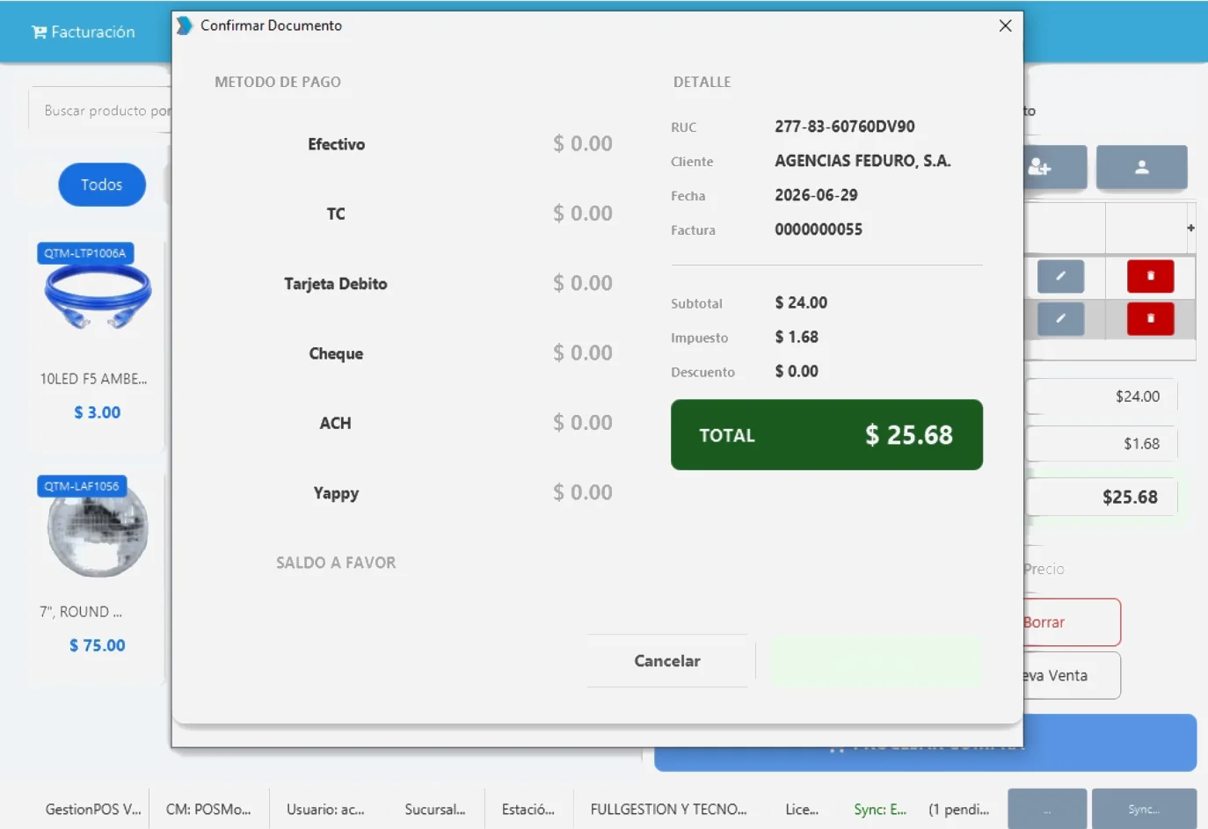Screen dimensions: 1208x829
Task: Click the Yappy $ 0.00 amount
Action: click(x=582, y=492)
